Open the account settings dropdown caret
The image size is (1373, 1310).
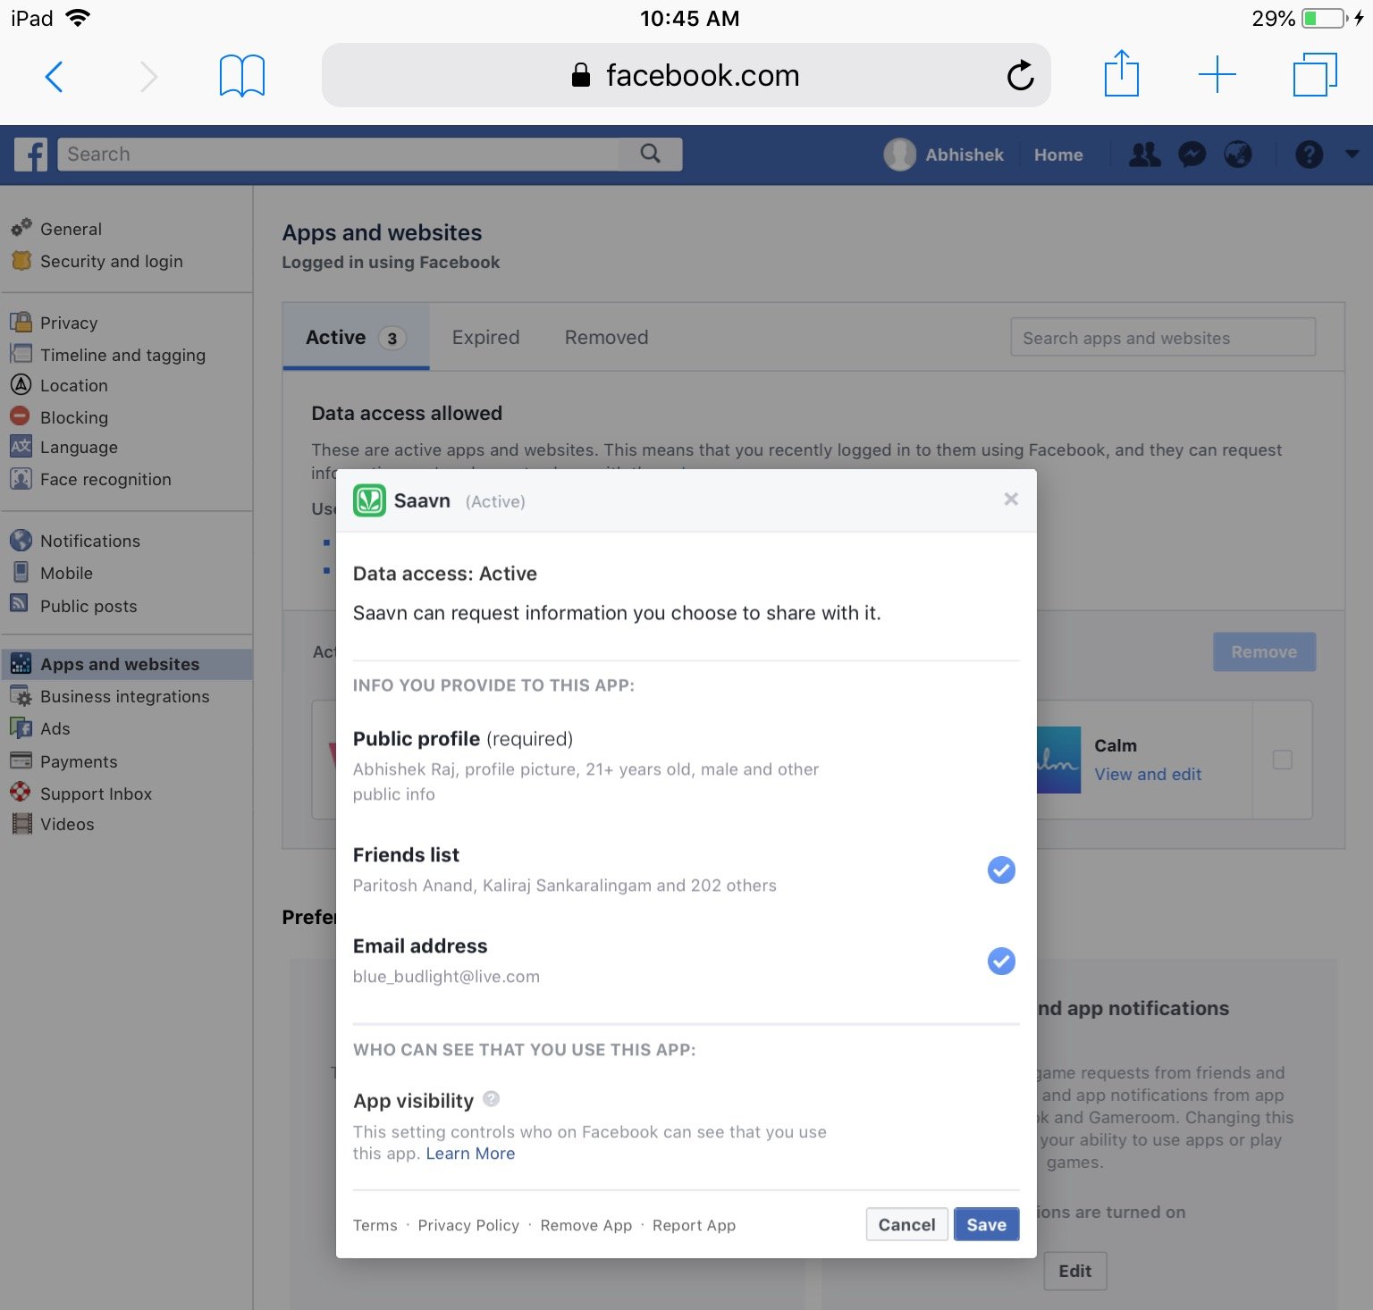1352,155
